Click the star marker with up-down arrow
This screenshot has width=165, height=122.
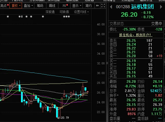(20, 16)
